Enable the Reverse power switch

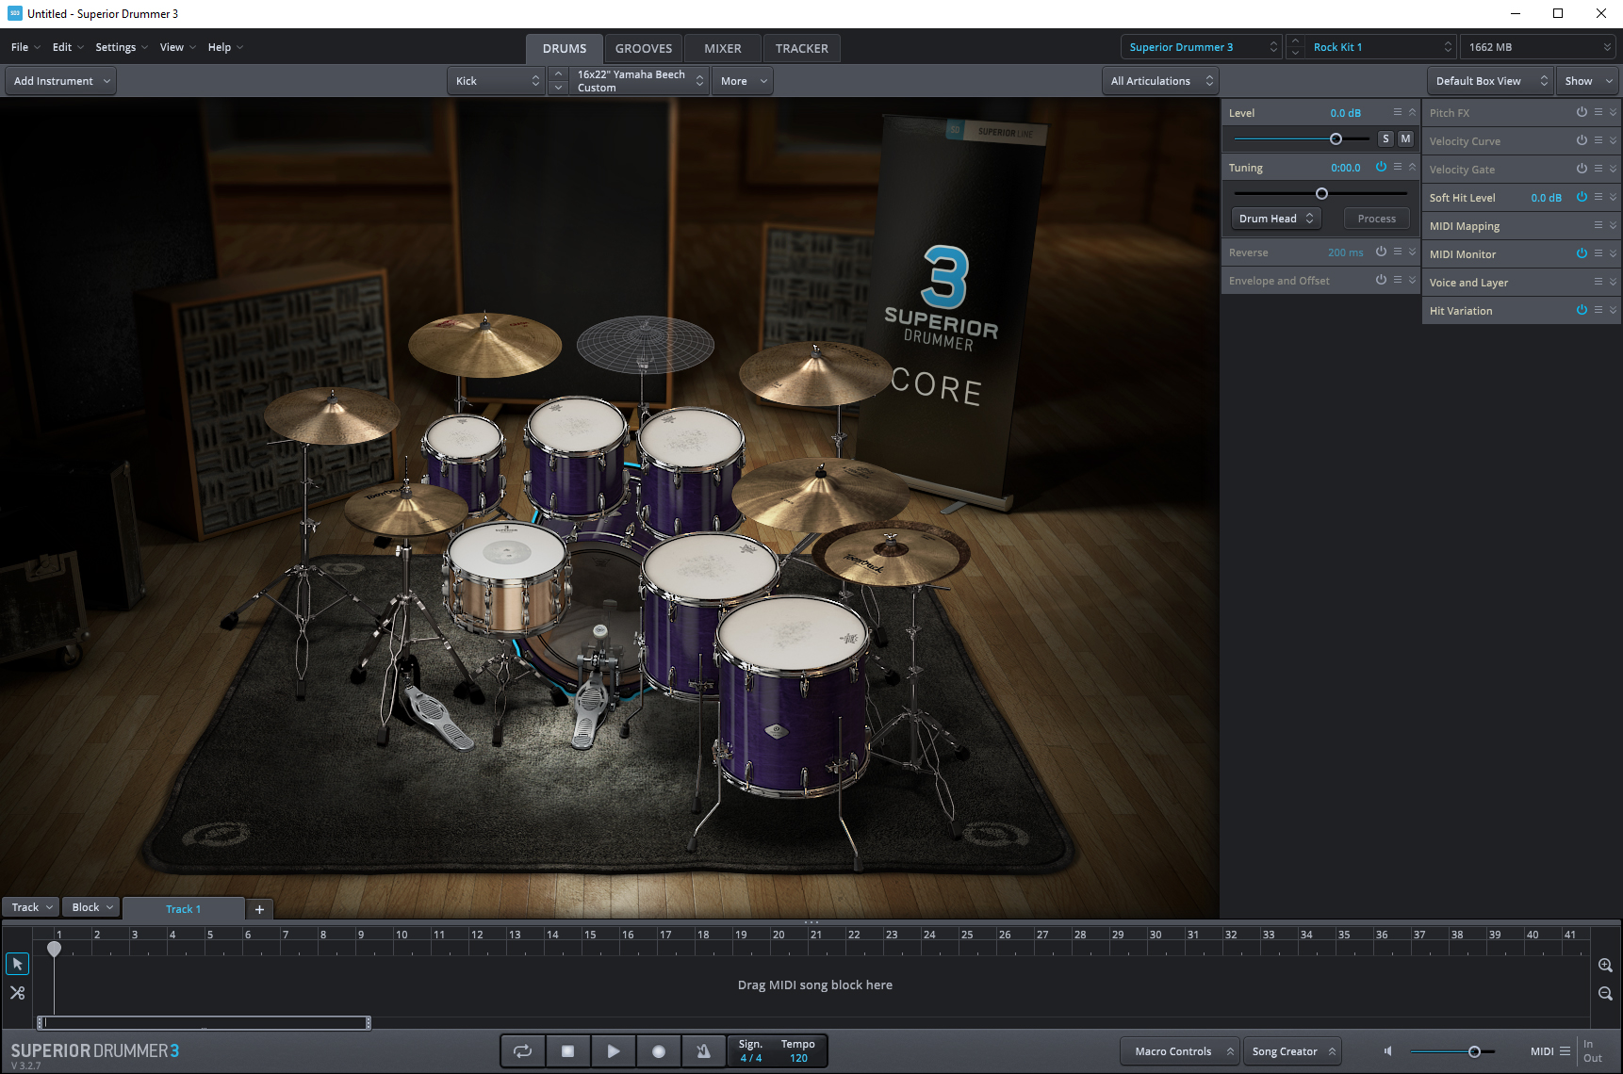click(1381, 252)
